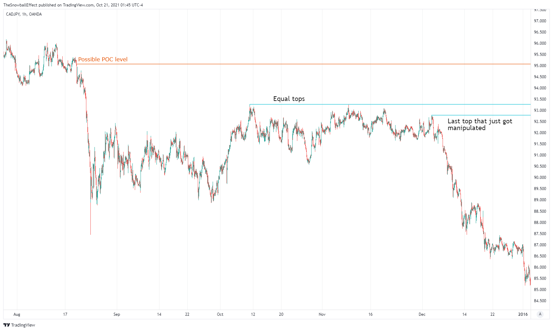Click the auto-scale 'A' button
The height and width of the screenshot is (331, 553).
pos(540,314)
